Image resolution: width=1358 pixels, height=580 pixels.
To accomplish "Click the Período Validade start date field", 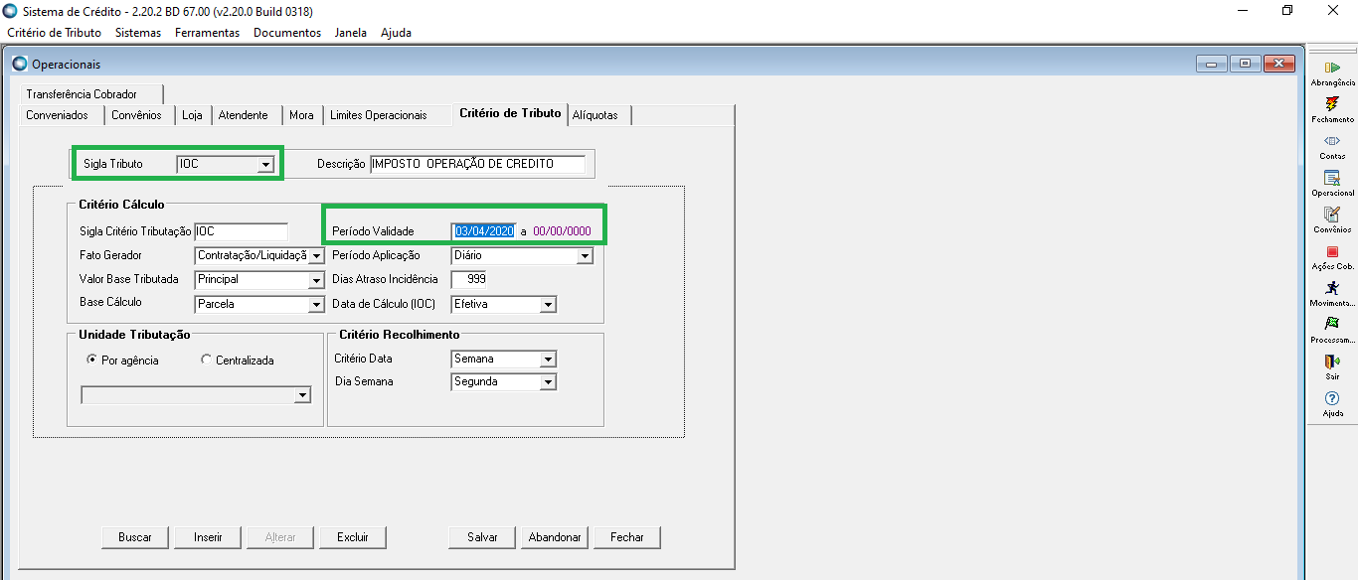I will [484, 231].
